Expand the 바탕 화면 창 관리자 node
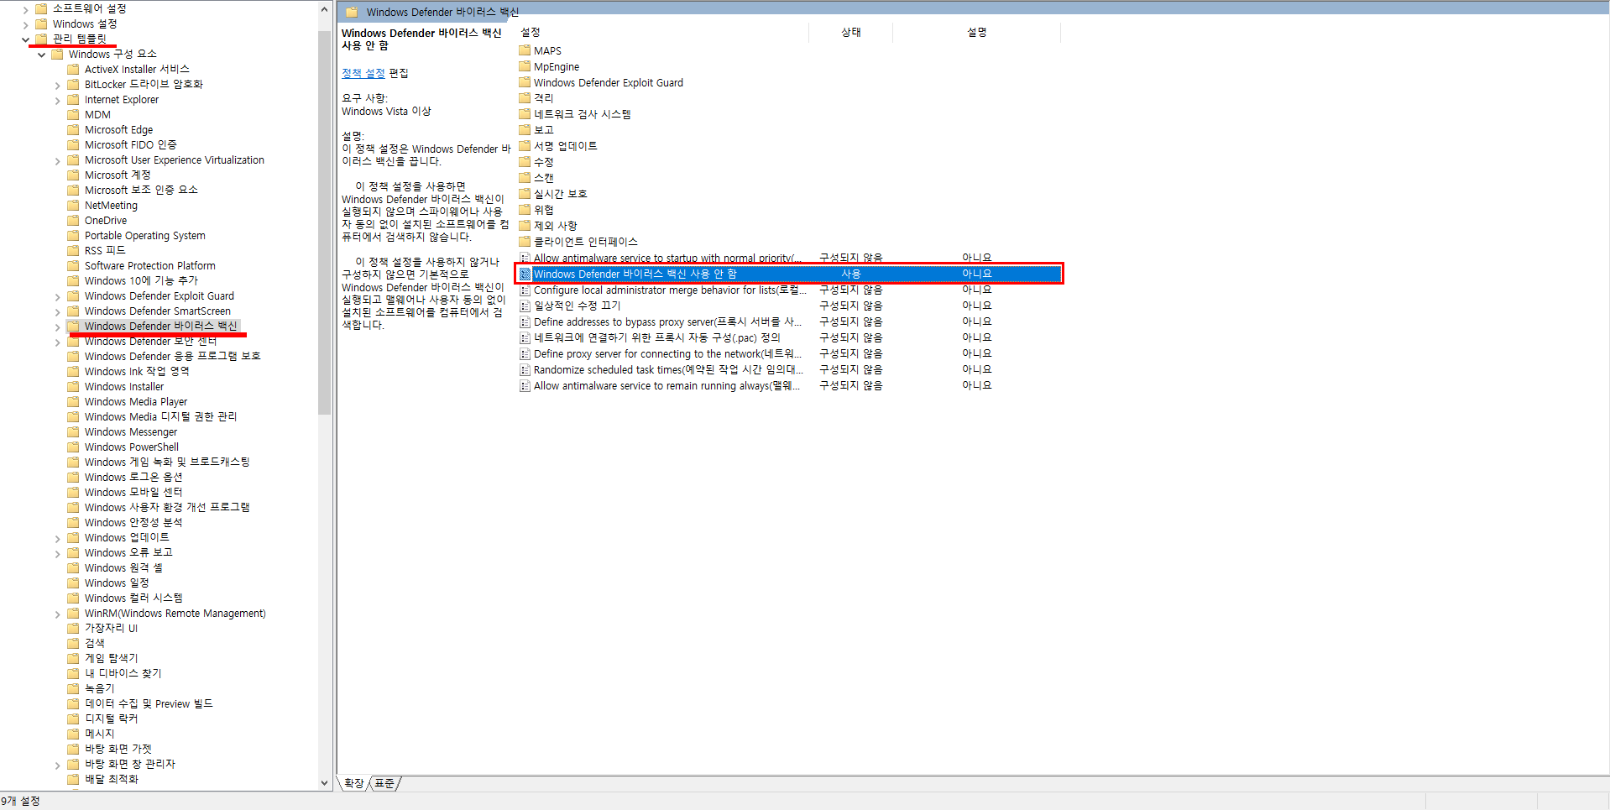This screenshot has width=1610, height=810. pos(57,765)
